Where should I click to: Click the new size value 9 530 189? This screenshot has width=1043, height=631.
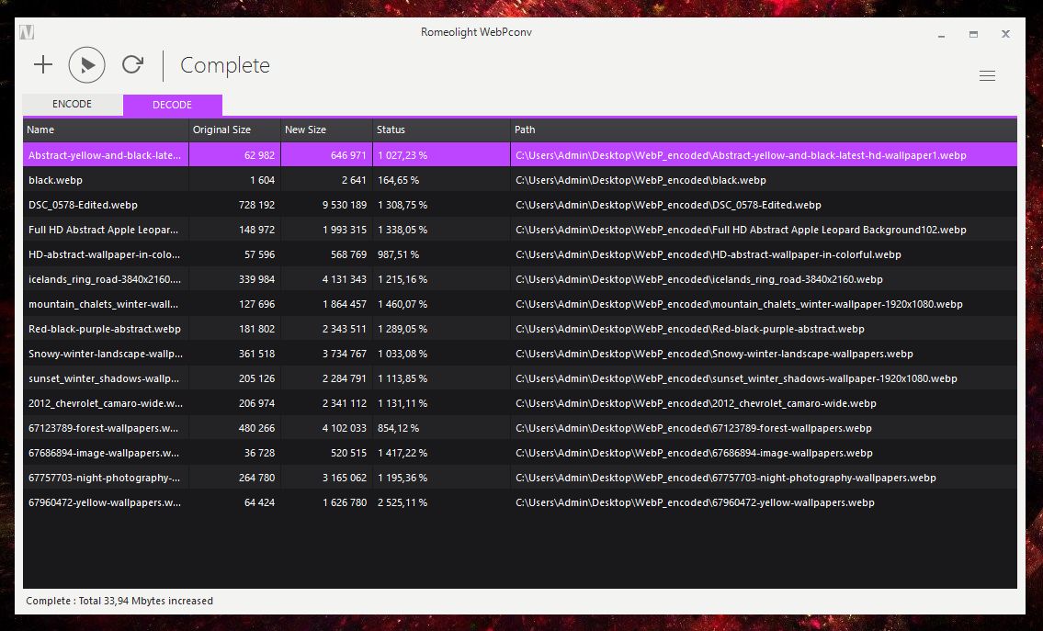pyautogui.click(x=345, y=205)
